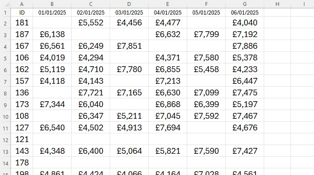
Task: Click the cell with ID 121
Action: (22, 139)
